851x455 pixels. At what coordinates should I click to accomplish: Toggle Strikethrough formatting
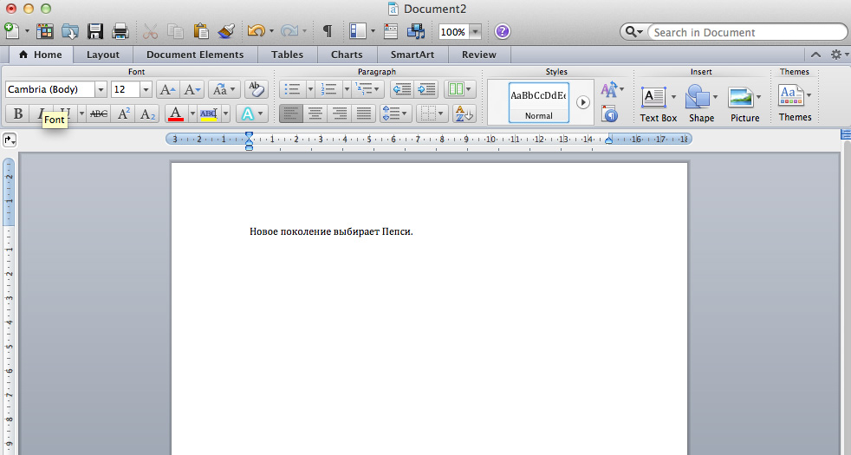99,114
